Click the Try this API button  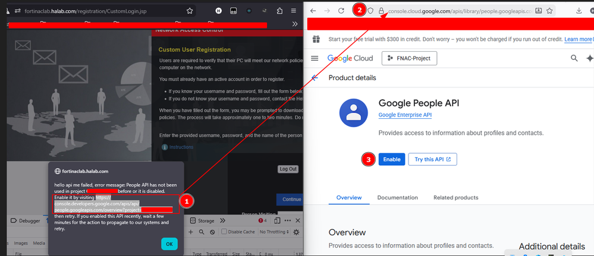click(433, 159)
